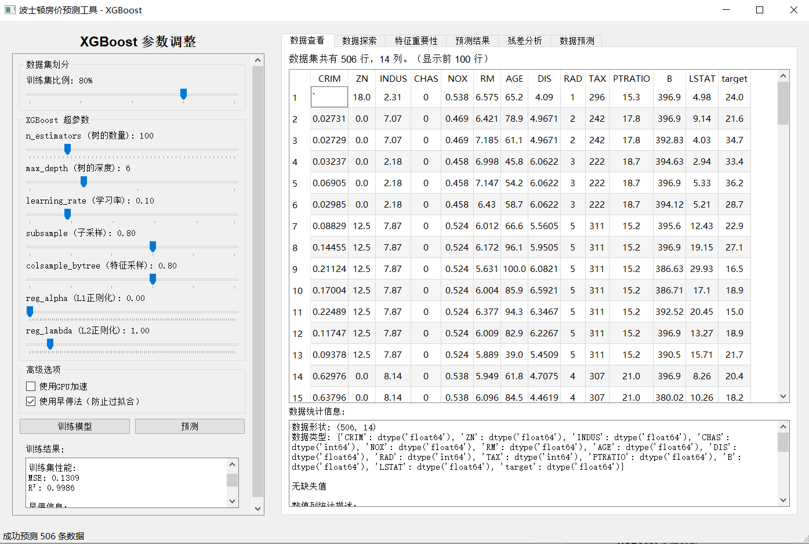Select the INDUS column header
809x544 pixels.
pos(393,78)
